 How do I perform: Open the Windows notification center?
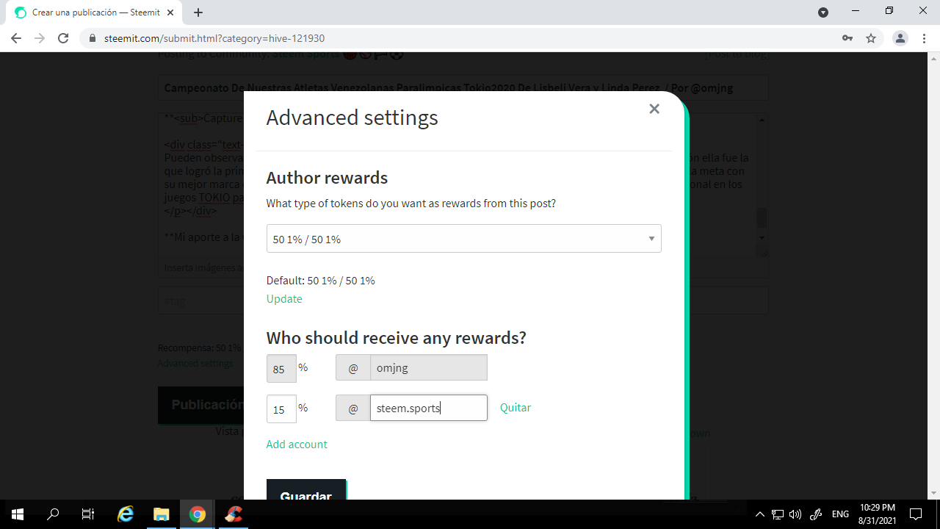[916, 514]
